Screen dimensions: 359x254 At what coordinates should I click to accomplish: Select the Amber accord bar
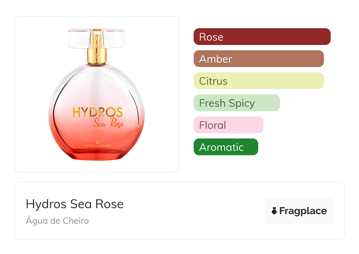[259, 59]
